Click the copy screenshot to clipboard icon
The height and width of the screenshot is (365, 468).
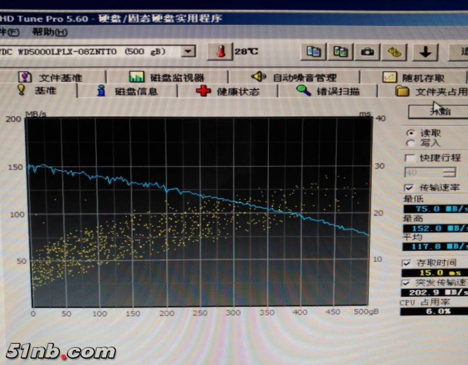coord(340,52)
